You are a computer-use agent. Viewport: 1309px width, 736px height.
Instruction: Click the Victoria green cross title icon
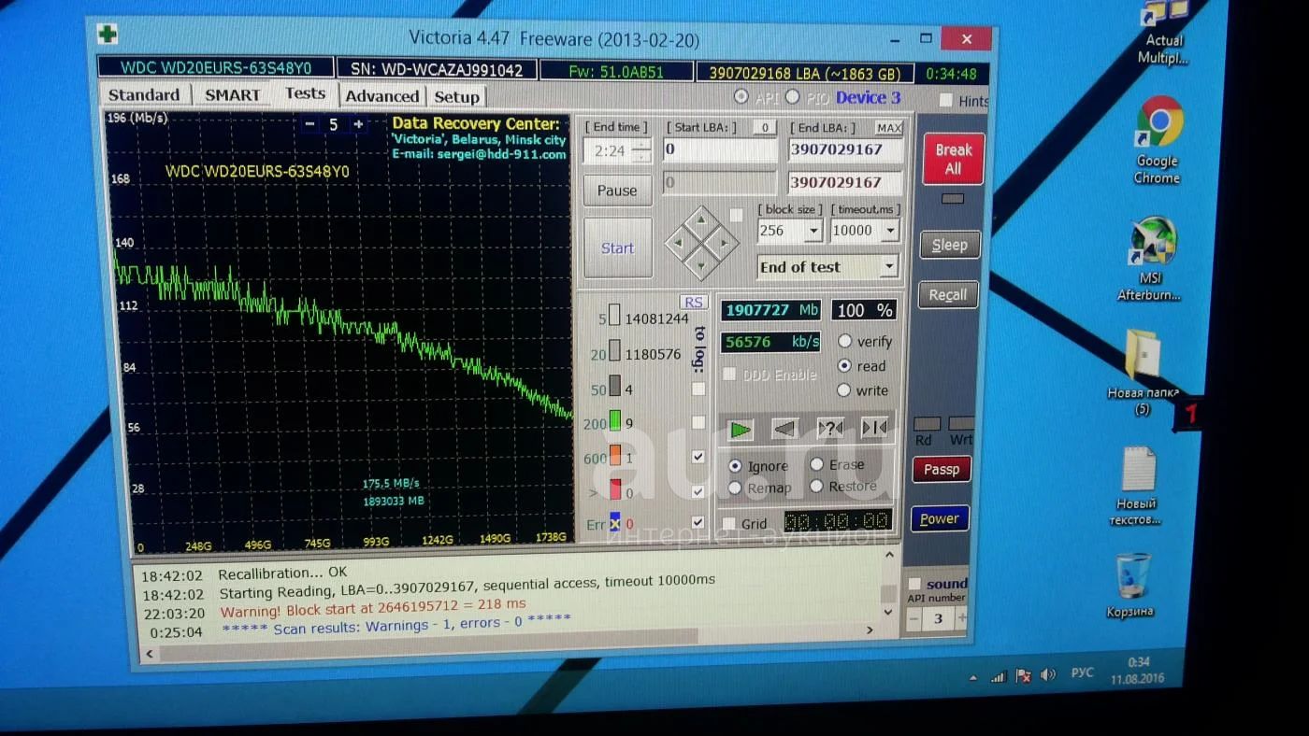click(108, 35)
